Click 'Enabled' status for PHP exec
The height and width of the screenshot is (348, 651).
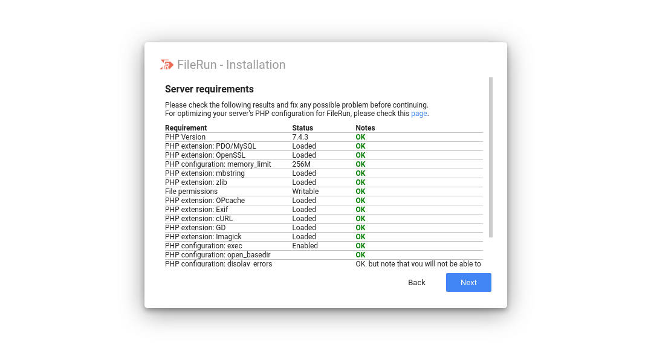click(305, 246)
